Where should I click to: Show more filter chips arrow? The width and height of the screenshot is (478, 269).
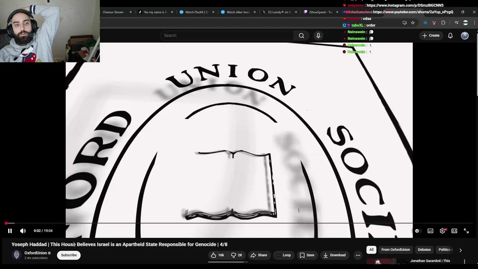point(460,250)
